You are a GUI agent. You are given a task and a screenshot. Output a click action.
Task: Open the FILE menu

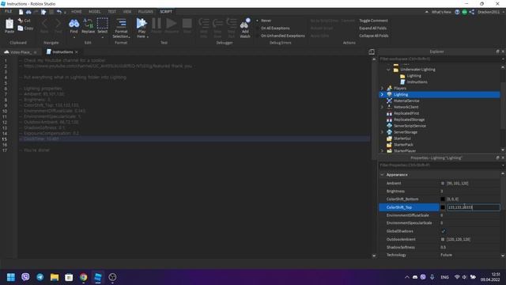9,11
